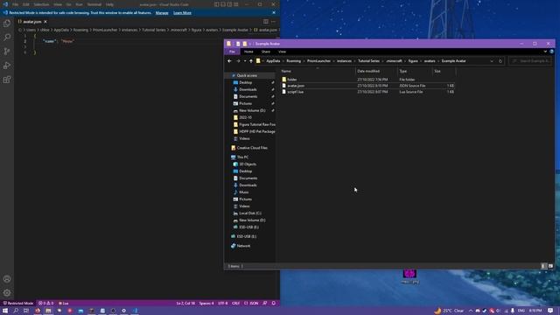Click the Up arrow in File Explorer

[251, 61]
